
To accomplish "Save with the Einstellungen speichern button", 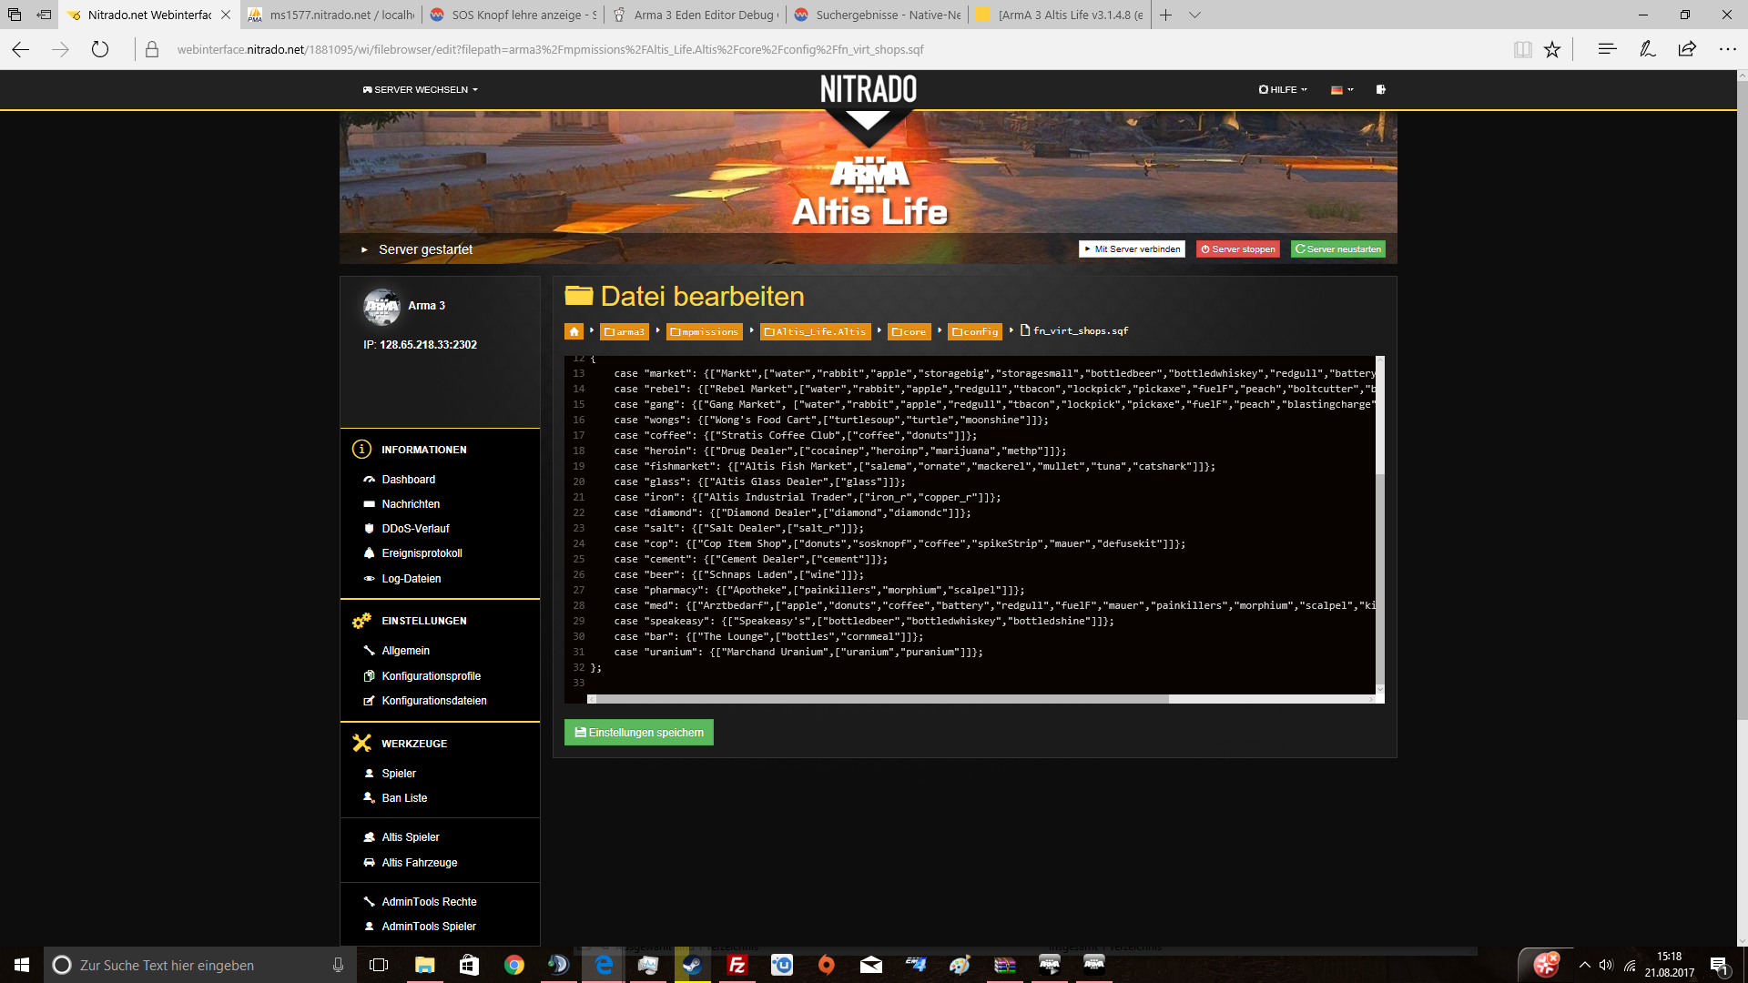I will (639, 733).
